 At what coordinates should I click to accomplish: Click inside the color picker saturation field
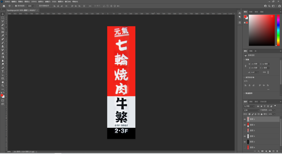tap(262, 30)
